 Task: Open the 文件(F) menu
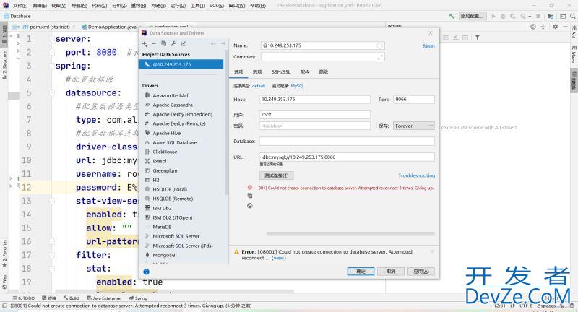point(20,6)
